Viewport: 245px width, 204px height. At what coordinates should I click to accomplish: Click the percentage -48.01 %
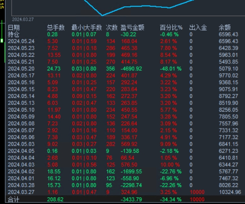(x=171, y=69)
